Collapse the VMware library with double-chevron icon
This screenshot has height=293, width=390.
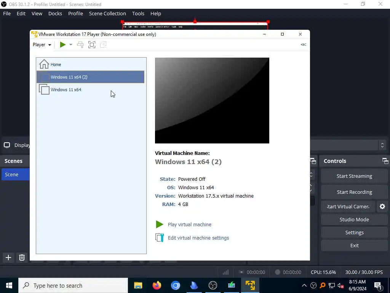[x=303, y=45]
